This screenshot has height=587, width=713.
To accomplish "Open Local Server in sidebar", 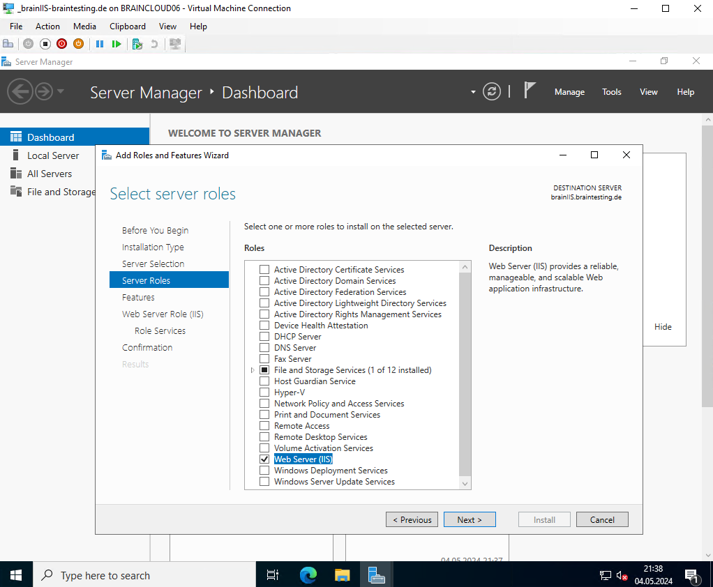I will tap(53, 155).
